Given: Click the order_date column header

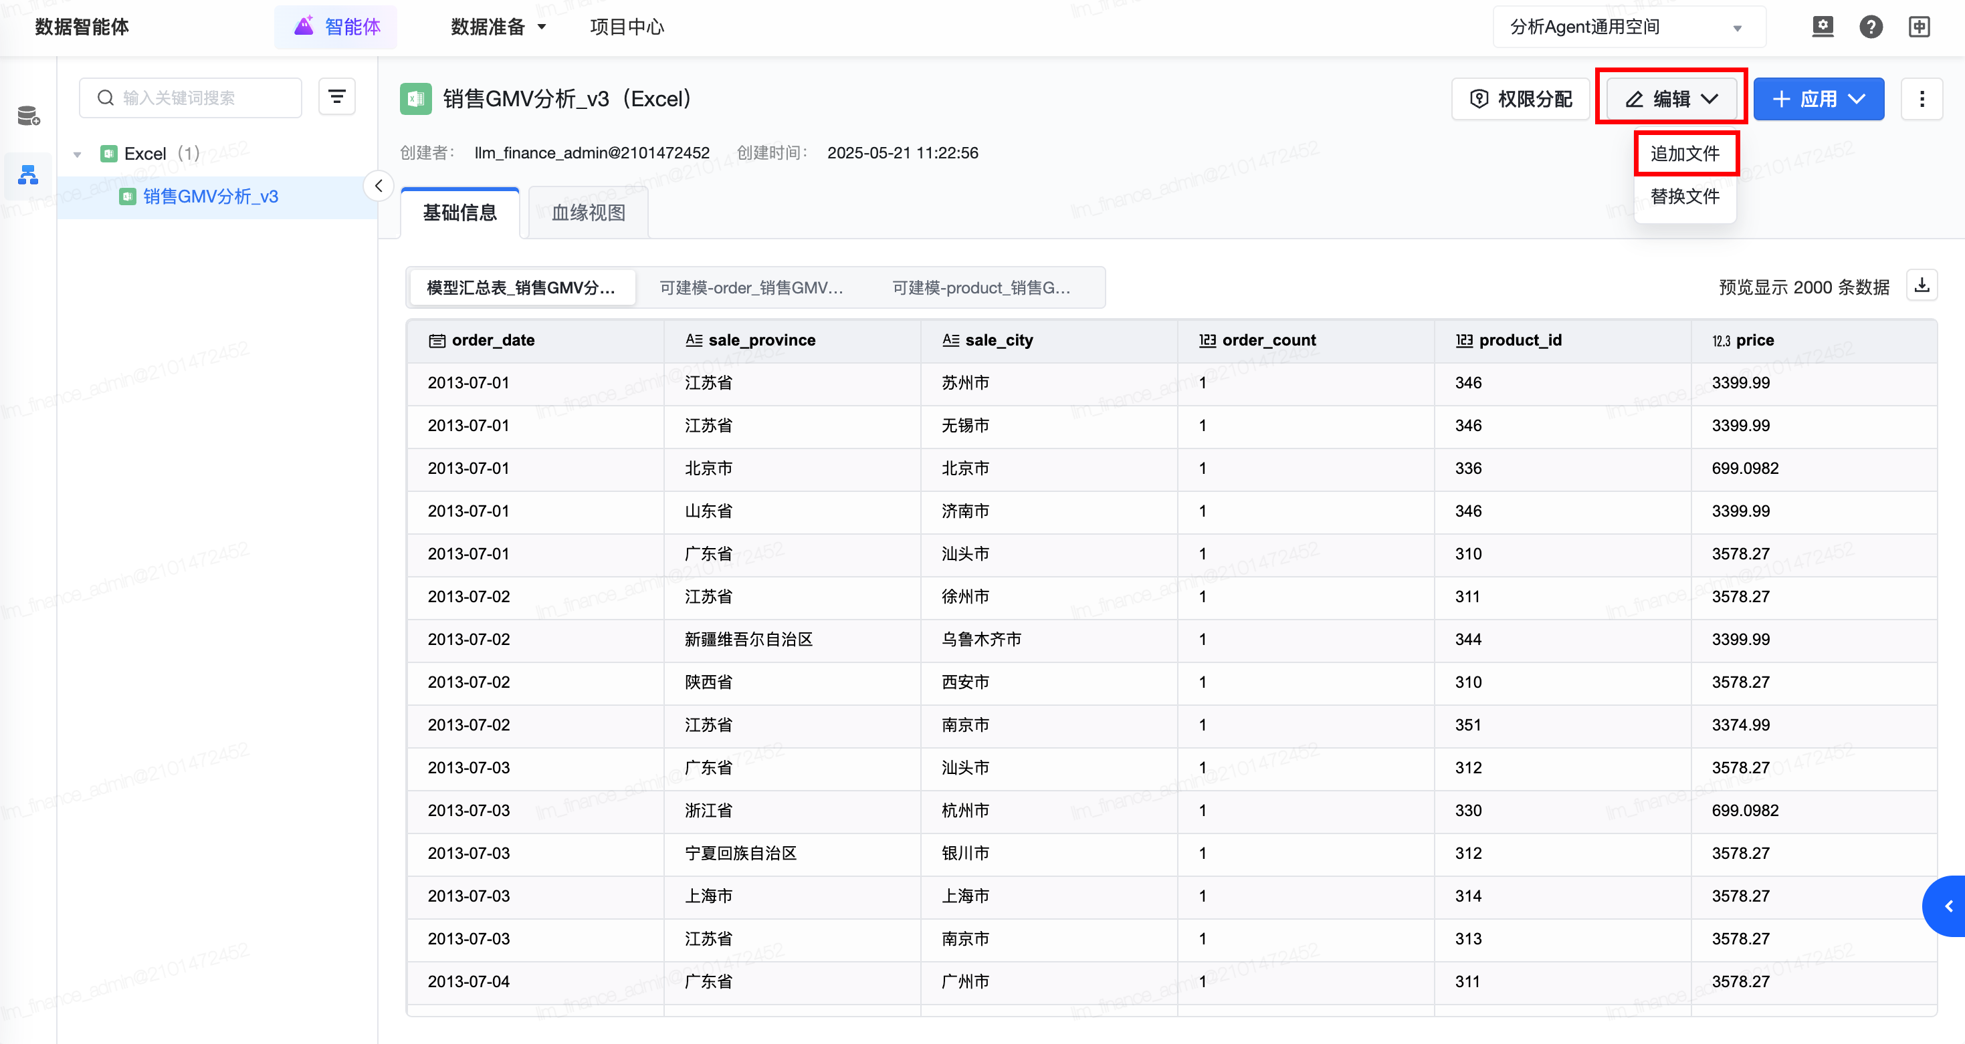Looking at the screenshot, I should 535,341.
